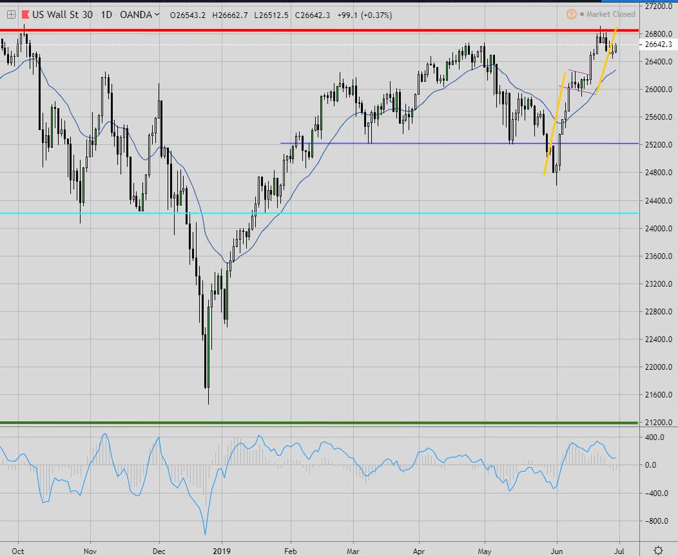Click the 0.0 indicator axis label

tap(650, 465)
